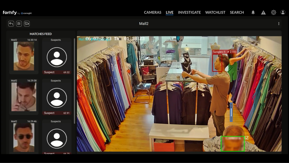Select the LIVE tab
The image size is (289, 163).
click(x=170, y=12)
